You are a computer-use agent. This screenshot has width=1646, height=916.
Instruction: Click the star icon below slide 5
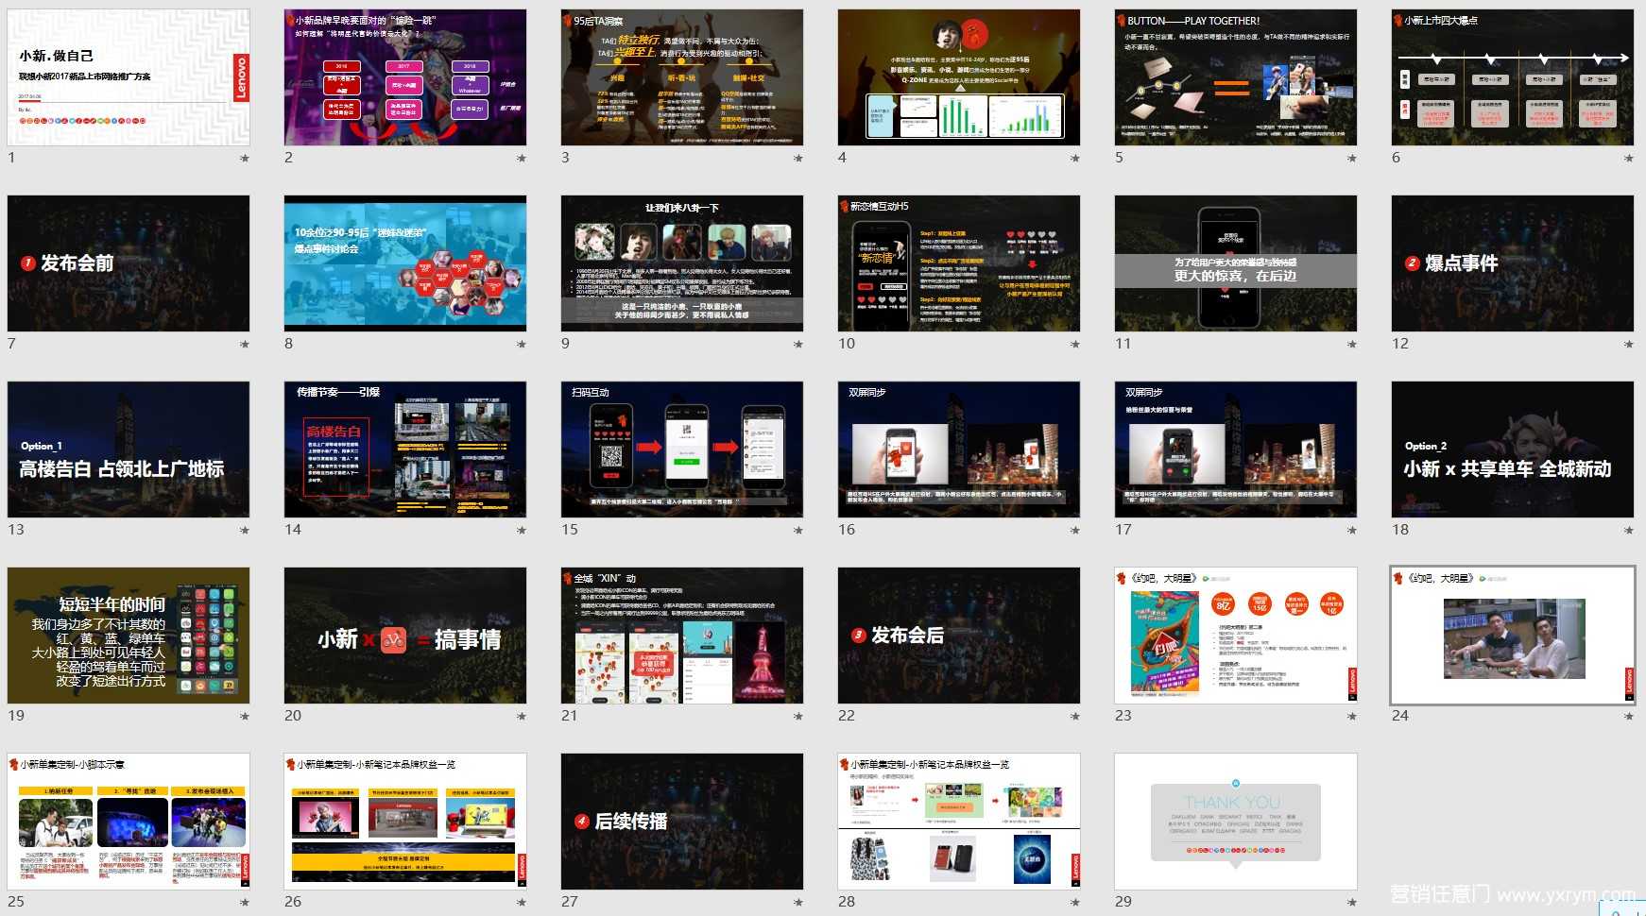[x=1352, y=159]
